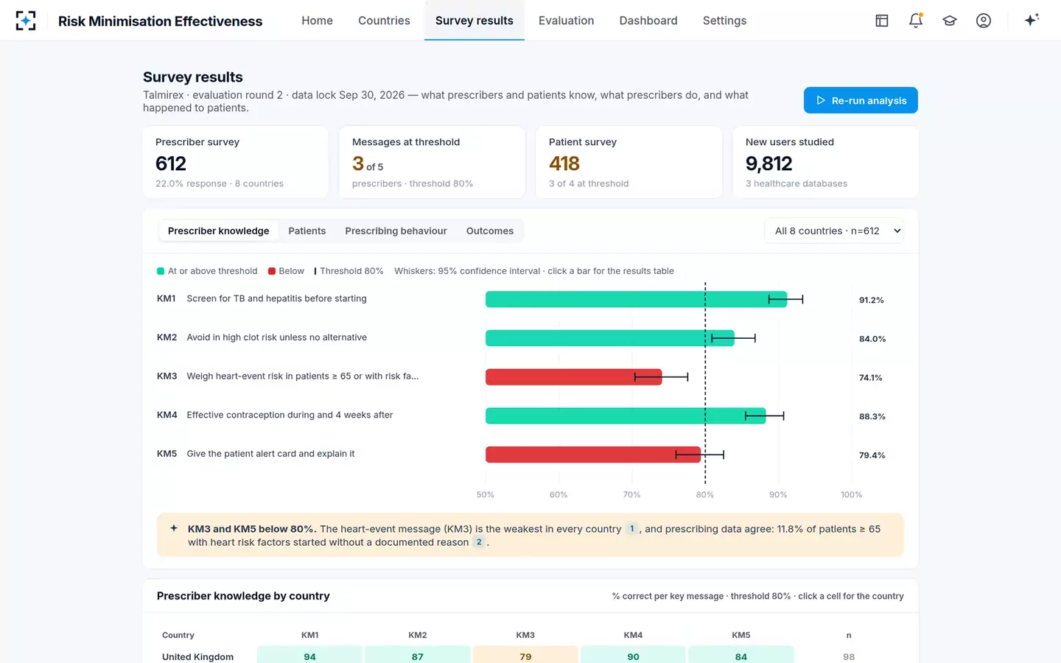Open citation 1 in the insight banner
This screenshot has height=663, width=1061.
632,528
